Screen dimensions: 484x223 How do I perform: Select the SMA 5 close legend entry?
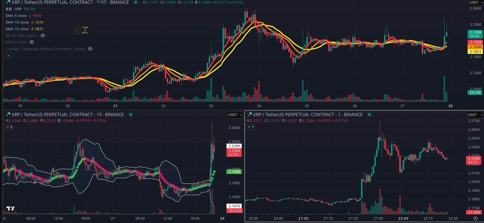[x=23, y=16]
